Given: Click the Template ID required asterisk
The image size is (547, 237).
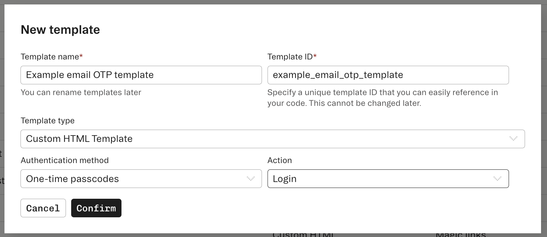Looking at the screenshot, I should [x=315, y=56].
